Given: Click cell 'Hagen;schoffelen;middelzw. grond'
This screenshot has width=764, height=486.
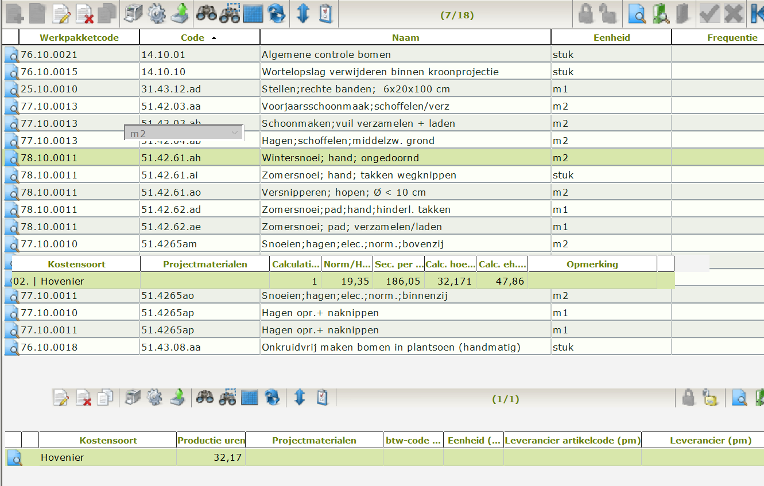Looking at the screenshot, I should click(x=406, y=141).
